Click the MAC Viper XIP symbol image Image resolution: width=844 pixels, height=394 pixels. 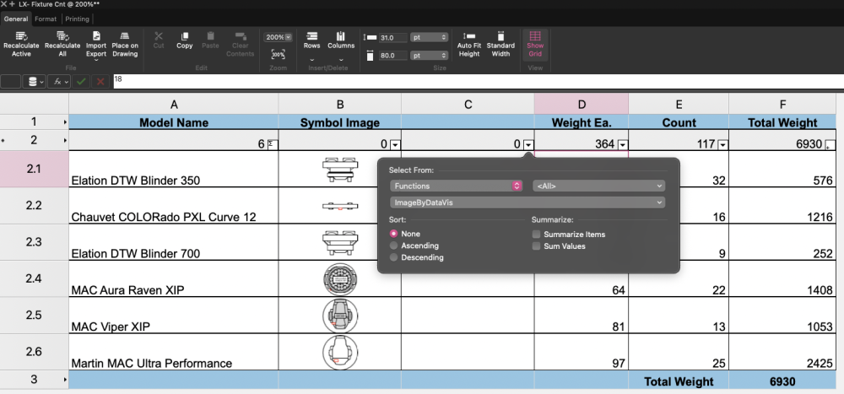[x=339, y=316]
